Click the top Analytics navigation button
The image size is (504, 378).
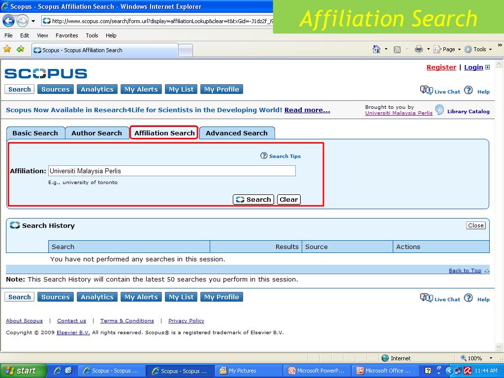click(x=97, y=90)
